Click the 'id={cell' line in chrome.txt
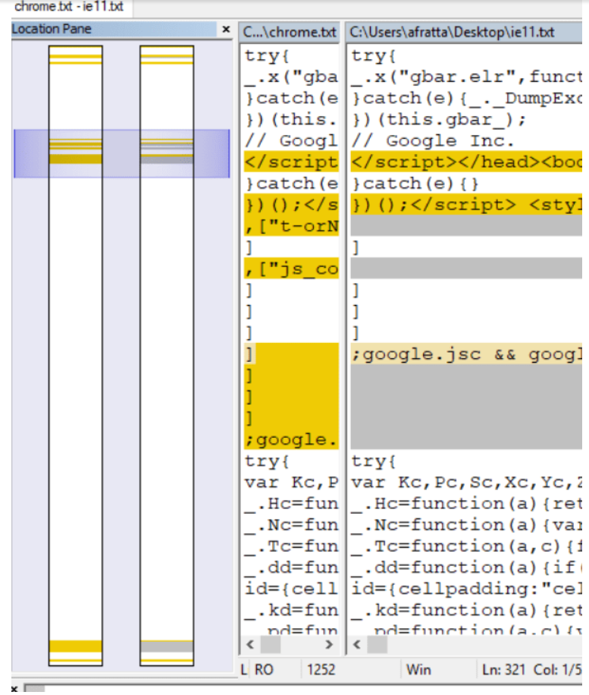 (291, 589)
